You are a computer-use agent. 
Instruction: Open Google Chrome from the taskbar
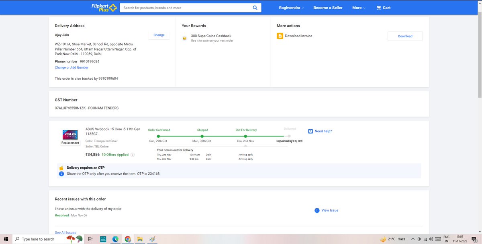tap(127, 239)
